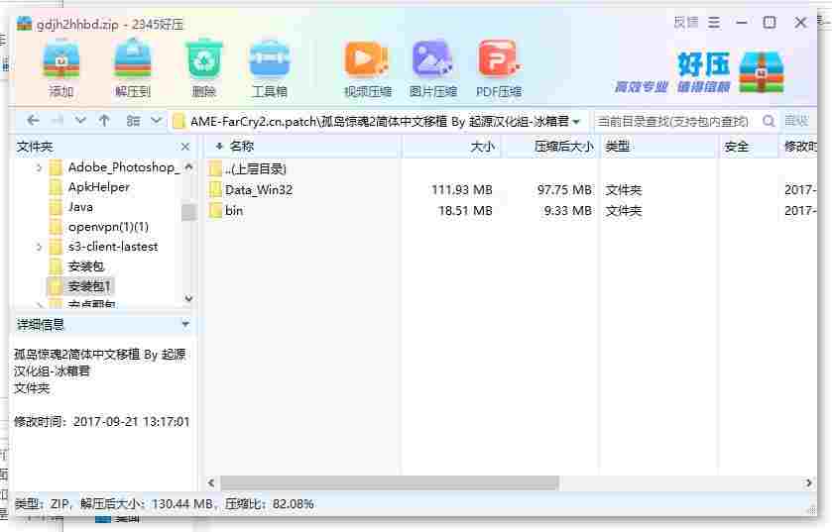The height and width of the screenshot is (532, 832).
Task: Click the forward navigation arrow
Action: (x=57, y=121)
